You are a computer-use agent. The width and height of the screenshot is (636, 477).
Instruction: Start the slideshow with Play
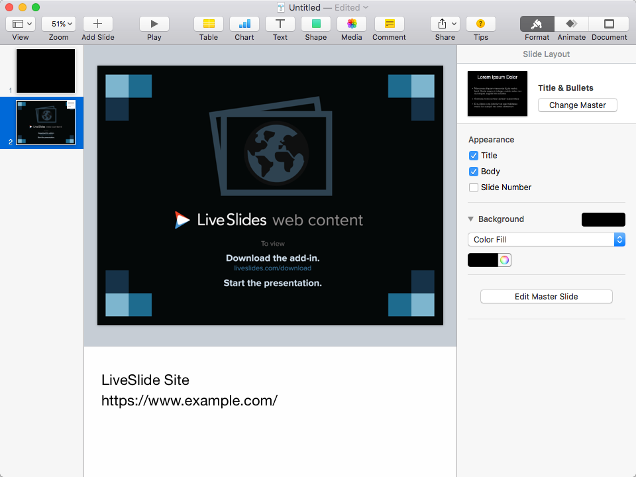[154, 24]
